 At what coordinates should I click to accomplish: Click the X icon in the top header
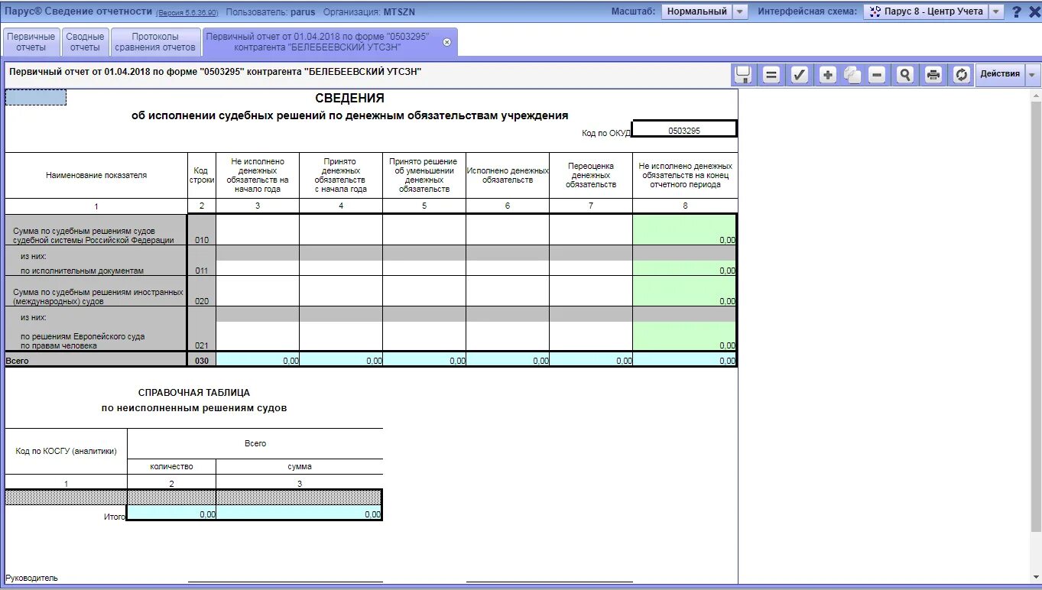1034,12
